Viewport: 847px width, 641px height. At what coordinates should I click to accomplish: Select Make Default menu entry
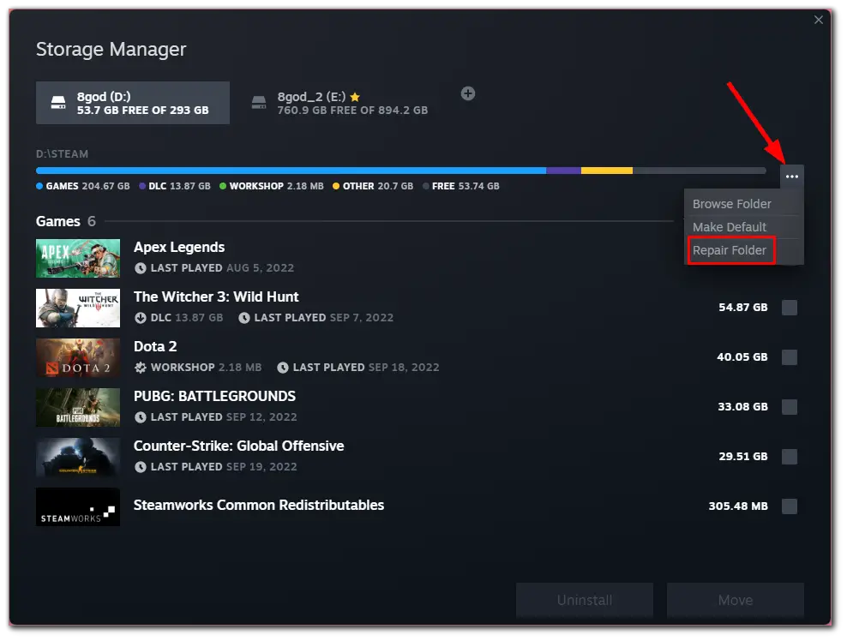743,227
